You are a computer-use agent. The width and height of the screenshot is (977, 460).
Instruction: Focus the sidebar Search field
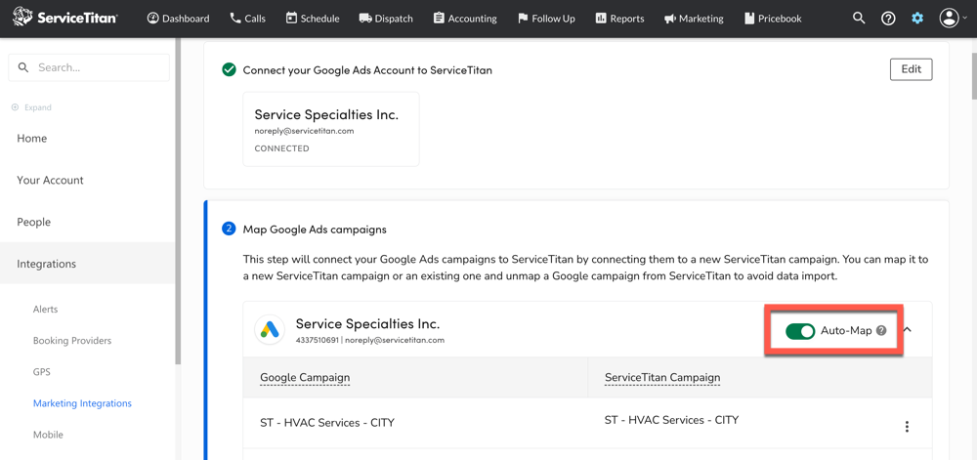click(x=89, y=67)
